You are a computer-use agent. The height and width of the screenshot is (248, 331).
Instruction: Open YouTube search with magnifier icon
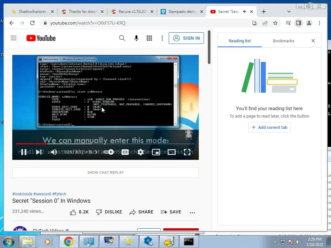[122, 38]
